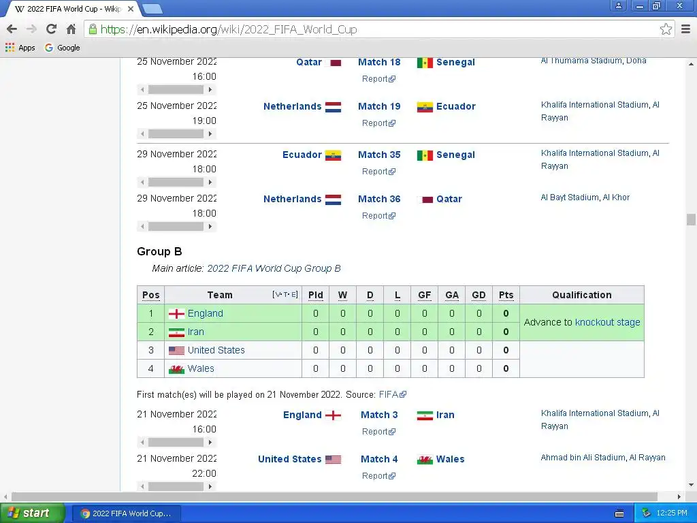The width and height of the screenshot is (697, 523).
Task: Open Match 18 Report external link
Action: pos(378,79)
